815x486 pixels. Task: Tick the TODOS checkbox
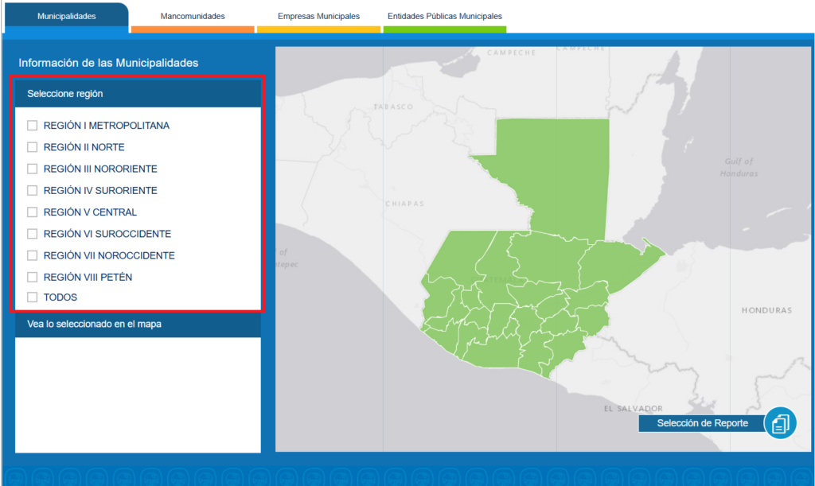coord(33,297)
